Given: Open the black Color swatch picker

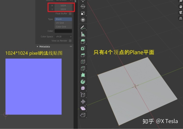Looking at the screenshot, I should (63, 31).
